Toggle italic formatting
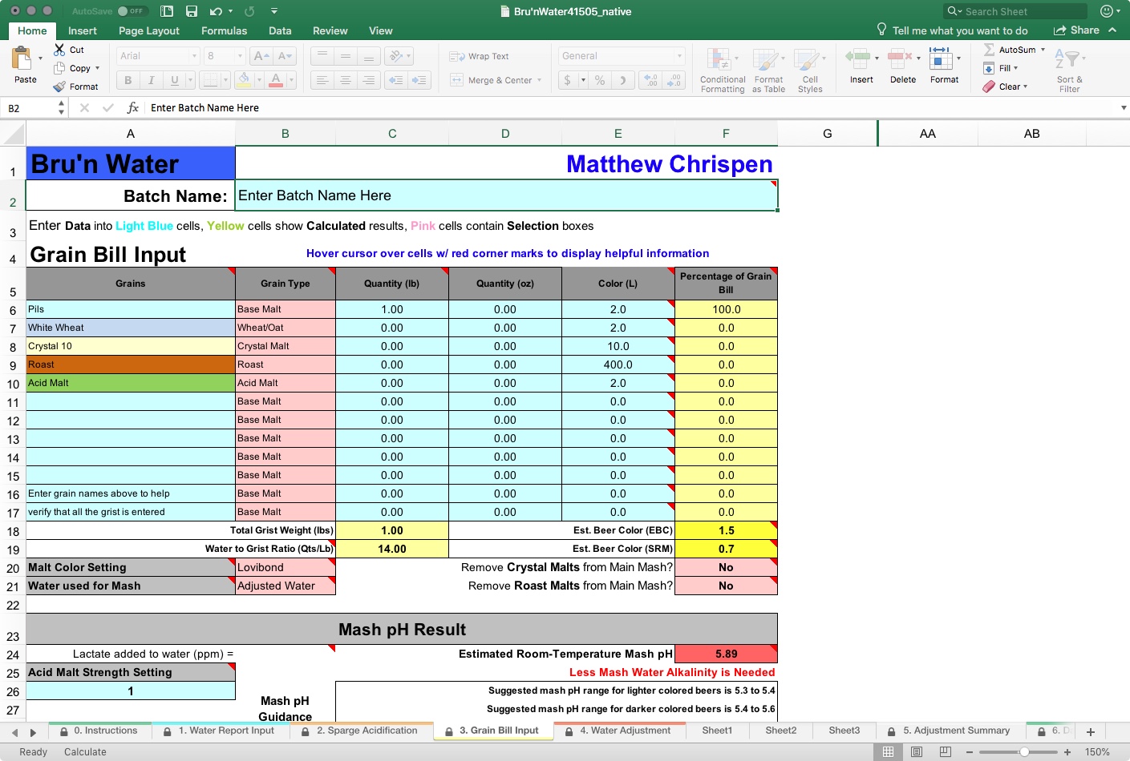The height and width of the screenshot is (761, 1130). click(149, 80)
